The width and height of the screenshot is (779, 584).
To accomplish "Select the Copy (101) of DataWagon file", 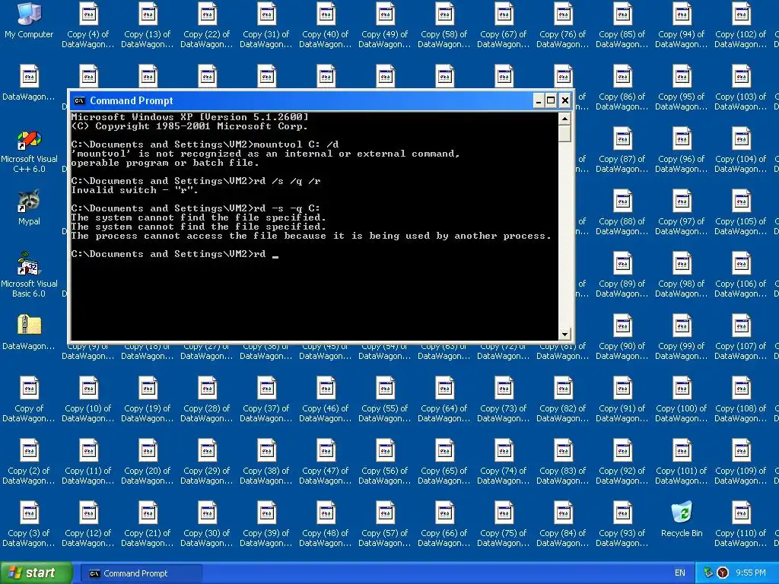I will pyautogui.click(x=682, y=462).
